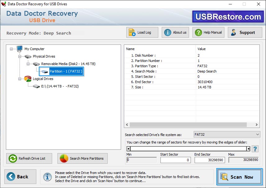Screen dimensions: 266x188
Task: Collapse the My Computer tree node
Action: 11,49
